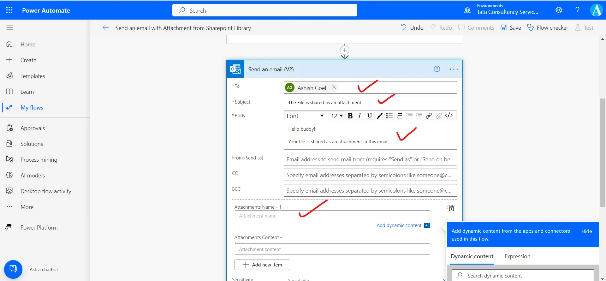Switch to the Dynamic content tab
The image size is (606, 281).
[472, 256]
